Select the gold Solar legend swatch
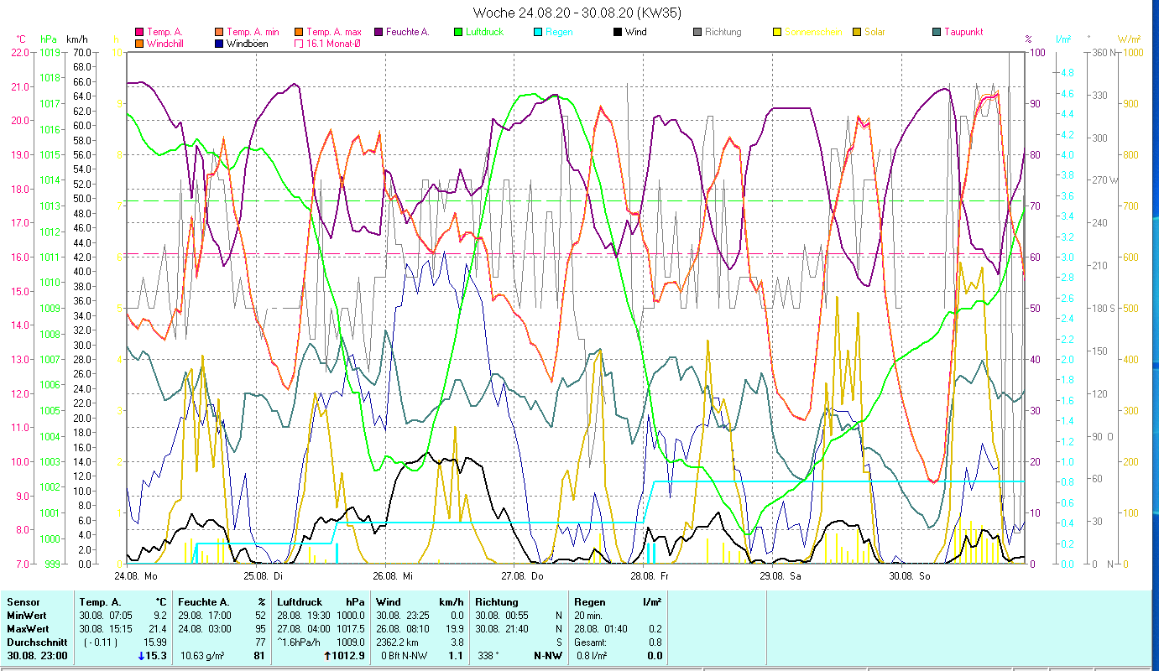Viewport: 1159px width, 671px height. tap(857, 32)
